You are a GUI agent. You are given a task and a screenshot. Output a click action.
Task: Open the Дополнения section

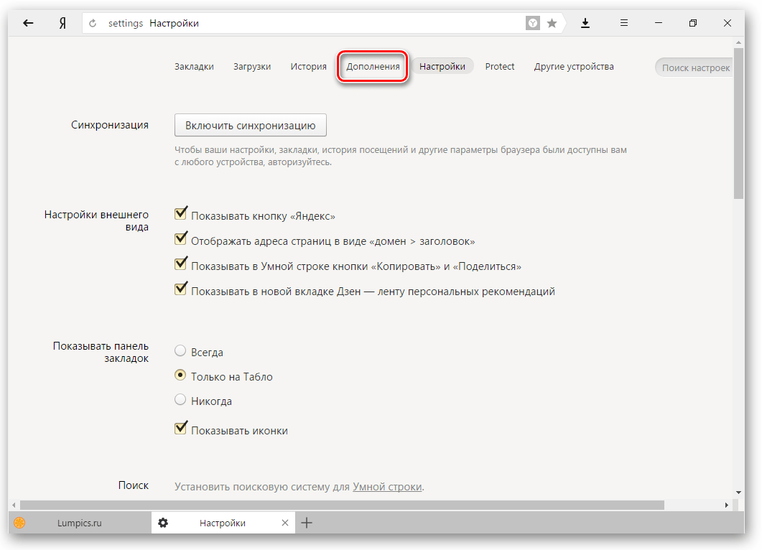pos(373,67)
